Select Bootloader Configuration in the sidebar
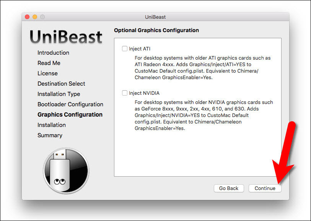 point(70,104)
